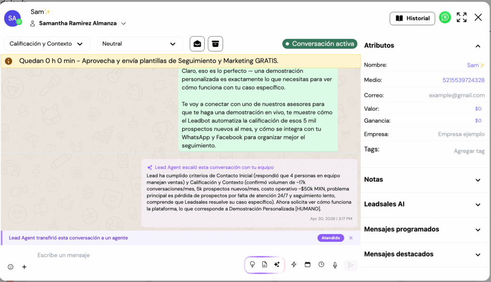491x282 pixels.
Task: Edit the Valor $0 amount
Action: pyautogui.click(x=478, y=109)
